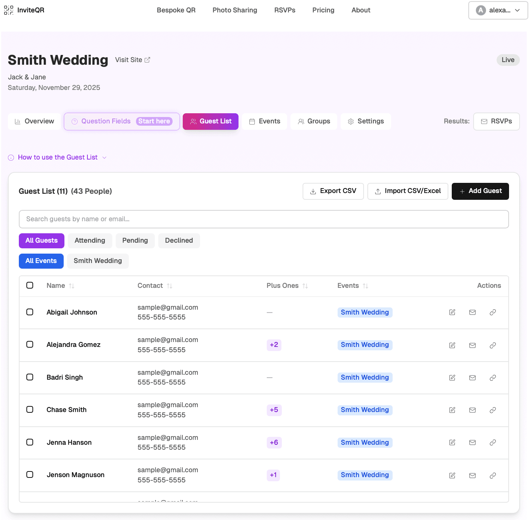This screenshot has width=529, height=520.
Task: Select Badri Singh's row checkbox
Action: click(30, 377)
